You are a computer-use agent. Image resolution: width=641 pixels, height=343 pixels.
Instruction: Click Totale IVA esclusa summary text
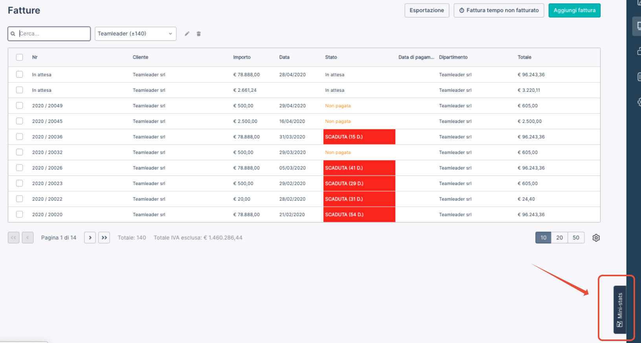198,238
